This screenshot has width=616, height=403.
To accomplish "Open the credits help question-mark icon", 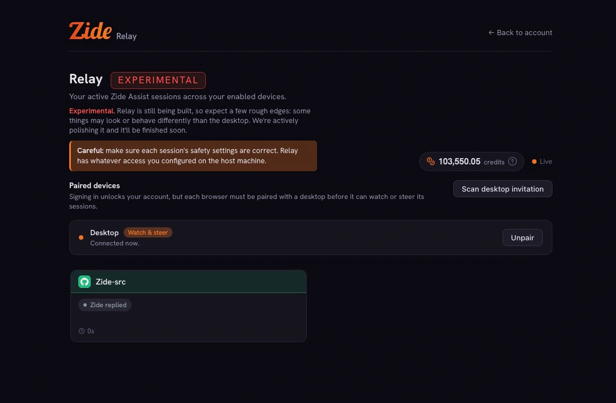I will click(512, 162).
